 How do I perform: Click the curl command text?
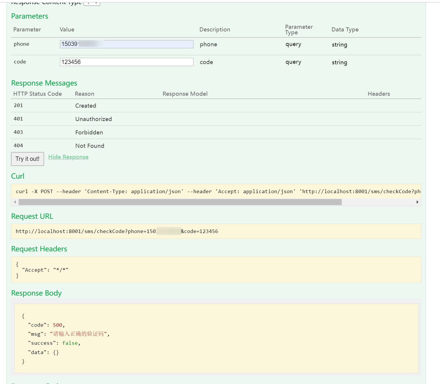[218, 191]
